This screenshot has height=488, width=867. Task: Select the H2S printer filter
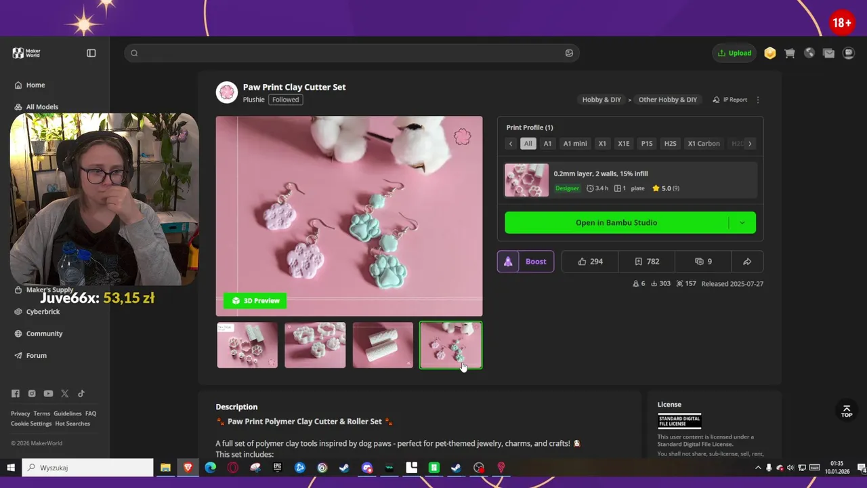[670, 144]
